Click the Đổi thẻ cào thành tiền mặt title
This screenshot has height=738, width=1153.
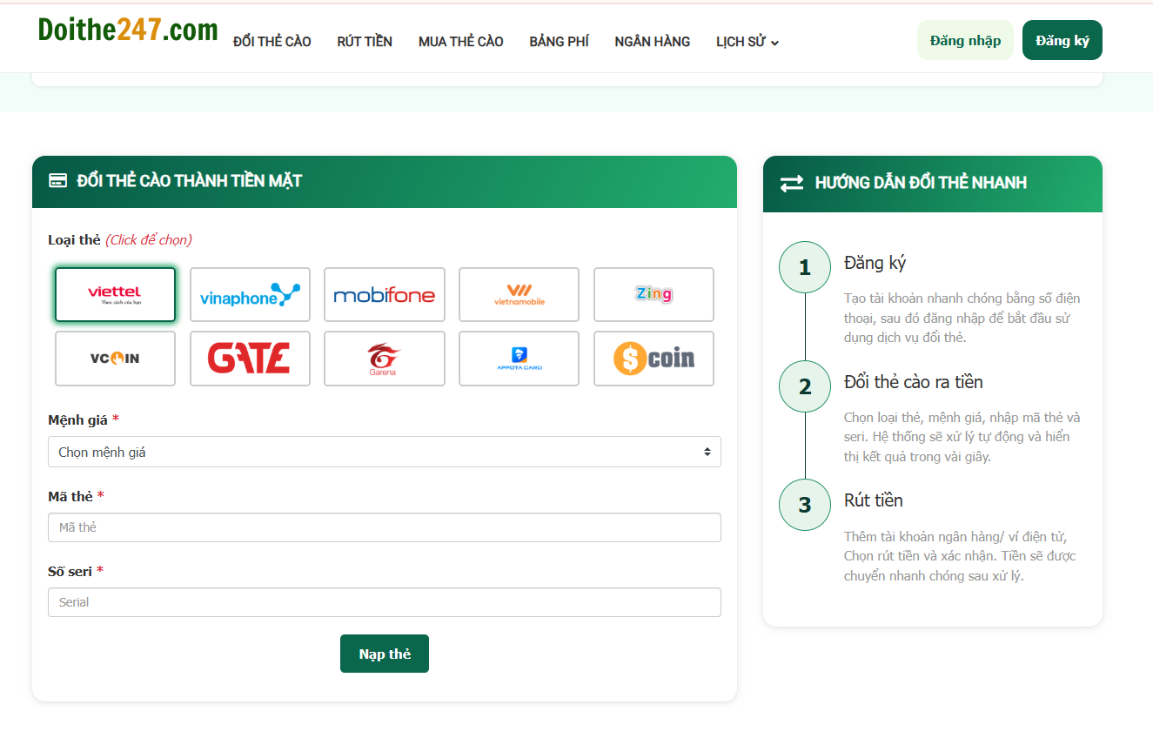190,181
